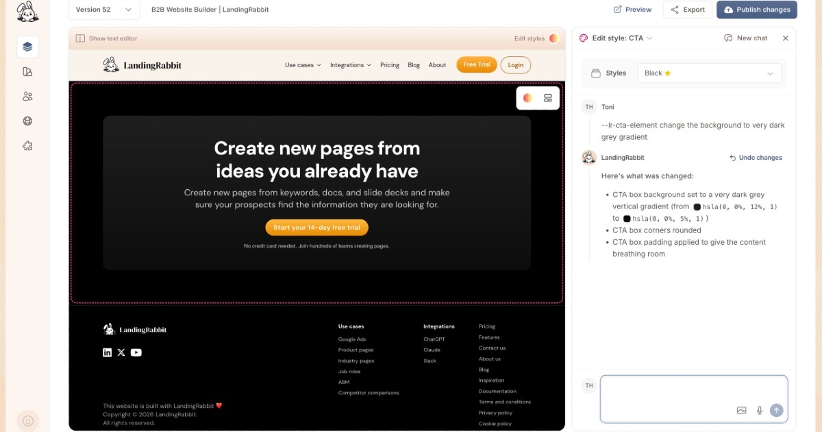Viewport: 822px width, 432px height.
Task: Open the Styles Black dropdown
Action: (x=709, y=73)
